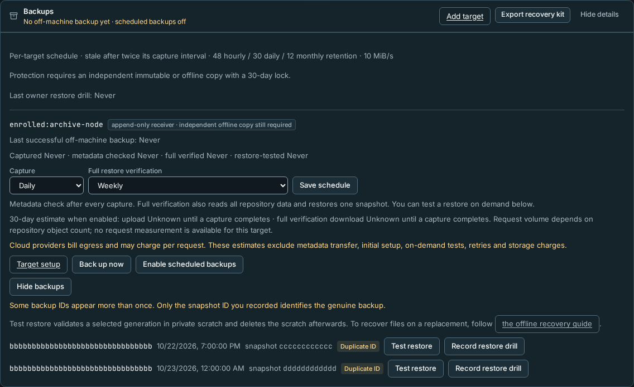Click 'snapshot cccccccccccc' label
Viewport: 634px width, 387px height.
click(289, 346)
